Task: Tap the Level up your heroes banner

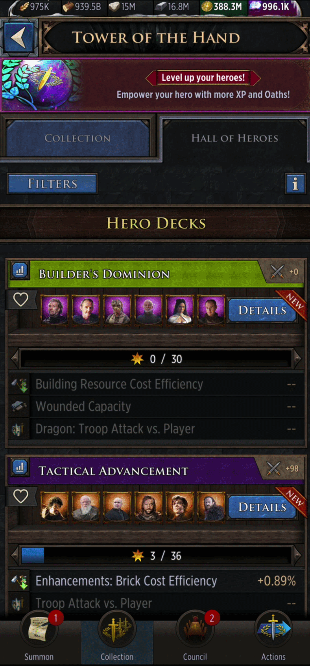Action: tap(155, 85)
